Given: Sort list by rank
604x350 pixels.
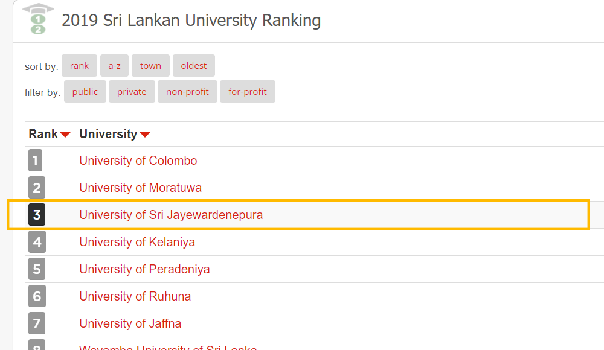Looking at the screenshot, I should pyautogui.click(x=79, y=66).
